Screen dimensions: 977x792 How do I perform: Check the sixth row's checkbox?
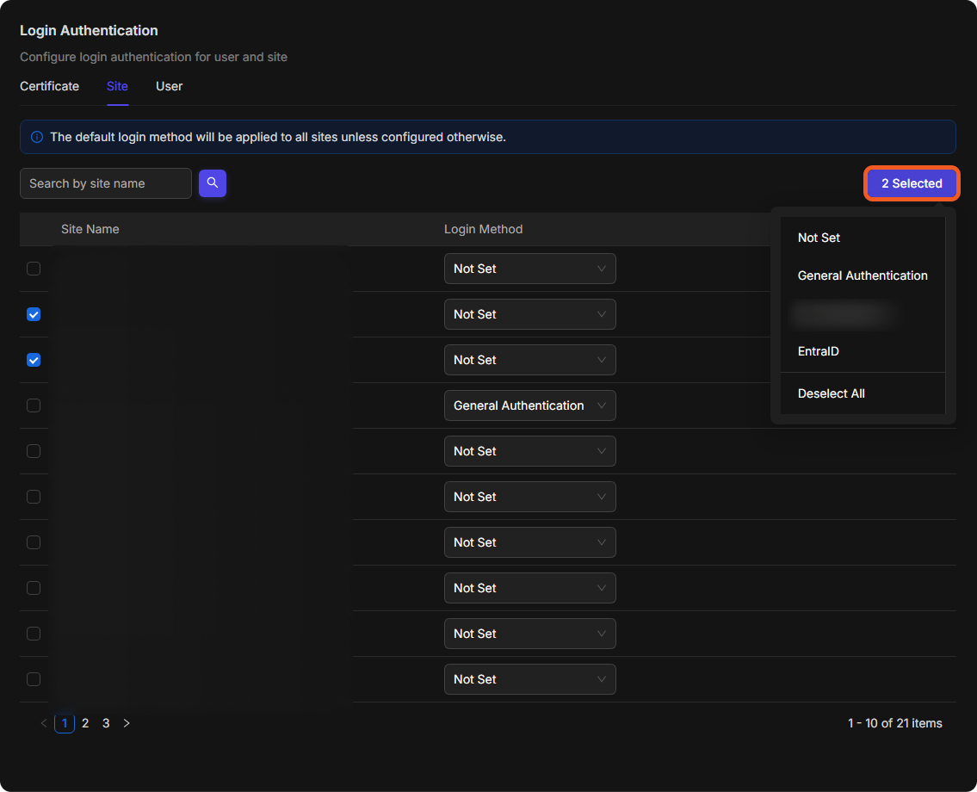[x=34, y=497]
